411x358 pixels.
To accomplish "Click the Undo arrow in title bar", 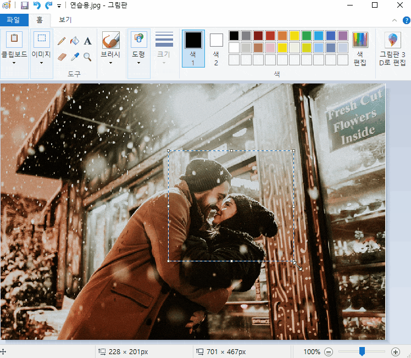I will pos(37,5).
